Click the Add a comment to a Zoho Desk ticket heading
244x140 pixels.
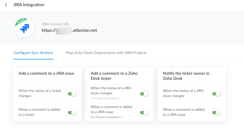(114, 76)
